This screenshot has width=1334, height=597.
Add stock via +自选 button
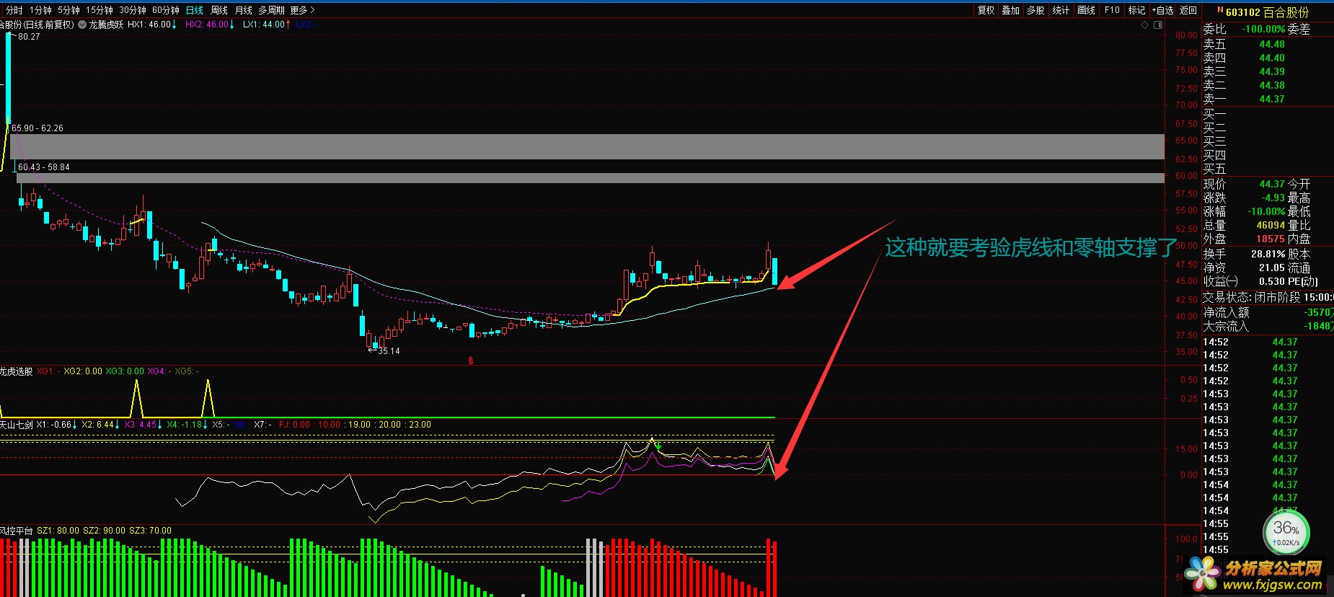pyautogui.click(x=1163, y=10)
